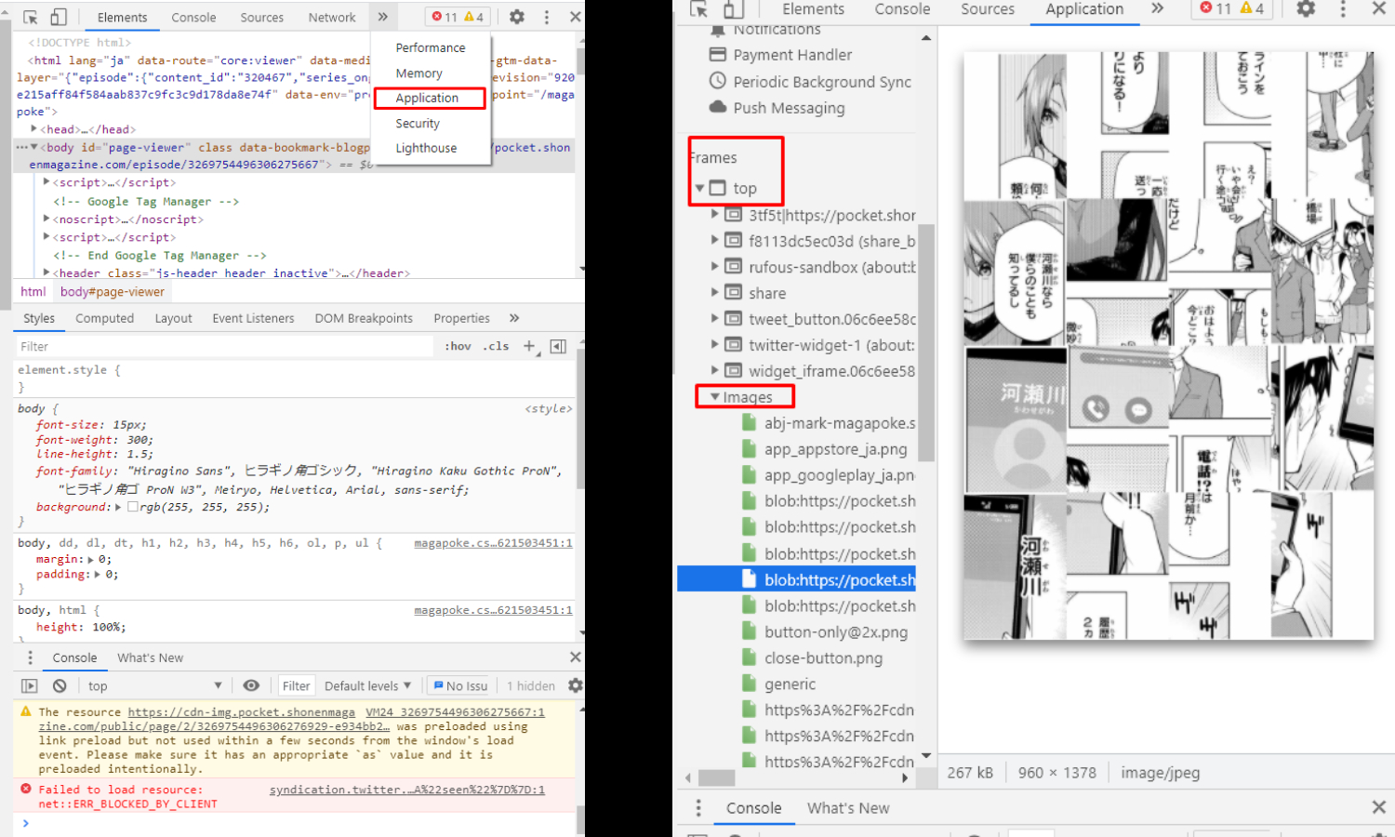The width and height of the screenshot is (1395, 837).
Task: Click the eye icon to create live expression
Action: coord(251,685)
